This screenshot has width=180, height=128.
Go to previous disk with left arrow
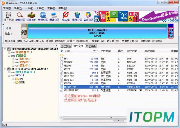point(7,28)
